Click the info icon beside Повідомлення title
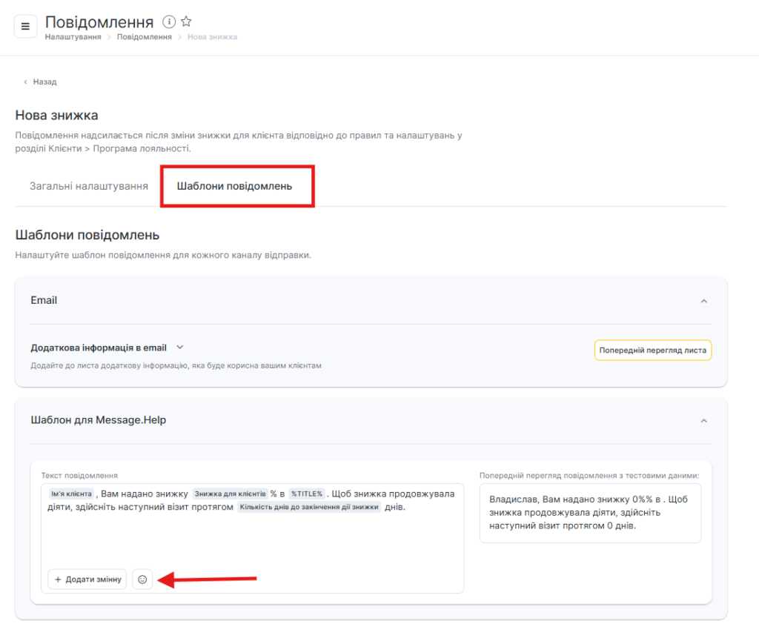Viewport: 759px width, 638px height. [169, 21]
